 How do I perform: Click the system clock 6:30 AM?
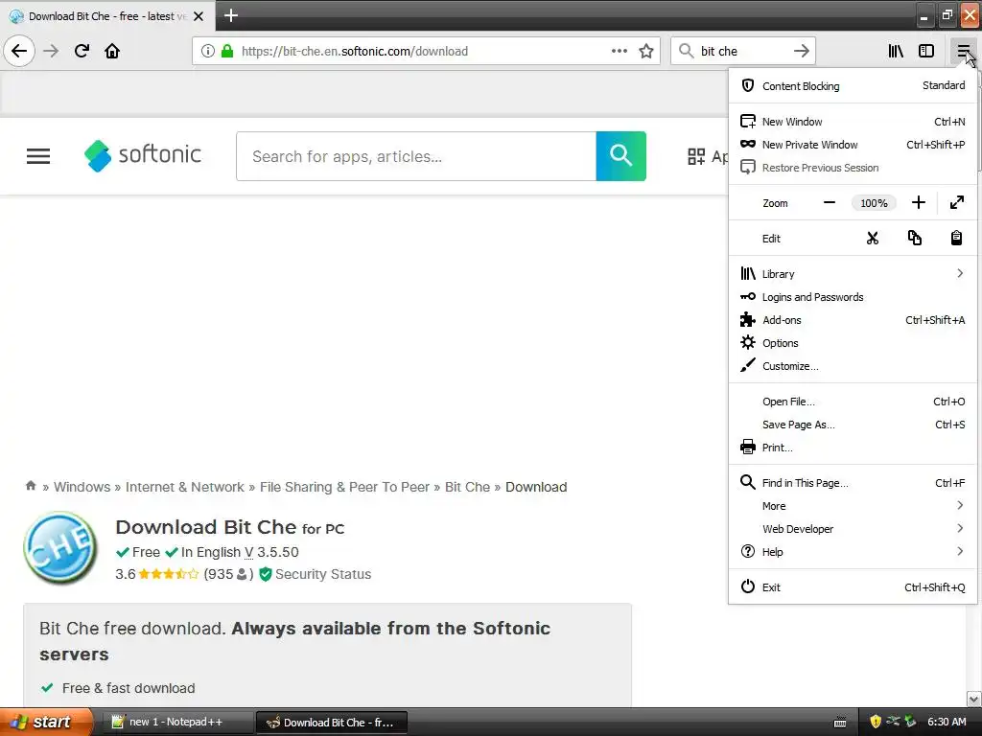(947, 723)
